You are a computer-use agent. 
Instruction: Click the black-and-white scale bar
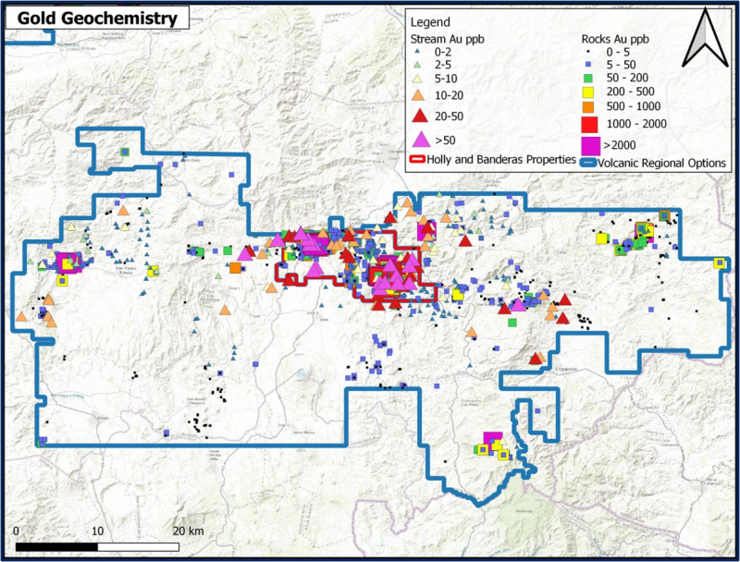[97, 547]
